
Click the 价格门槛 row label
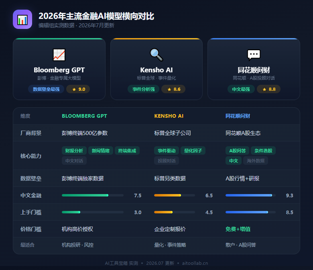pos(31,229)
